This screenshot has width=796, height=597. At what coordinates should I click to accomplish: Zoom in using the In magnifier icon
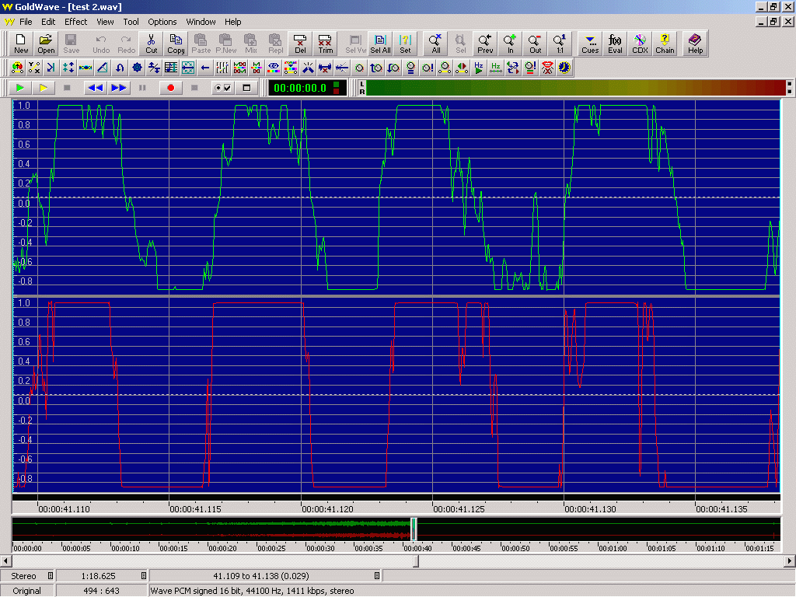510,44
